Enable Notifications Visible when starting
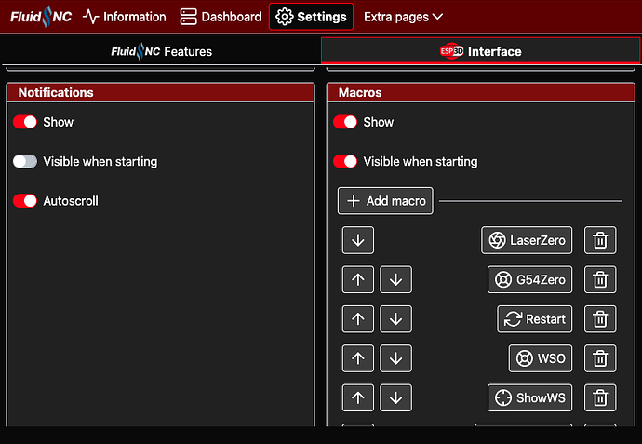The image size is (642, 444). point(25,161)
